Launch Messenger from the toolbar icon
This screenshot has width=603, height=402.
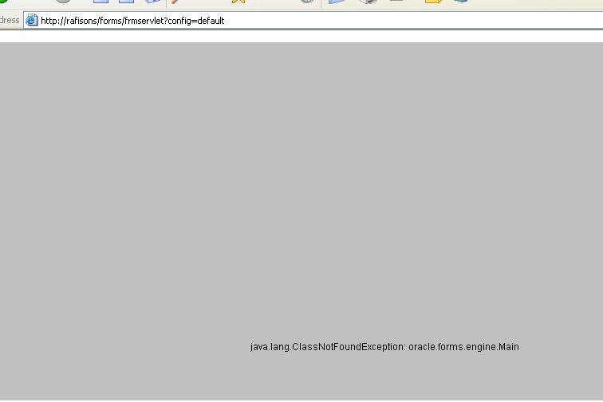460,2
